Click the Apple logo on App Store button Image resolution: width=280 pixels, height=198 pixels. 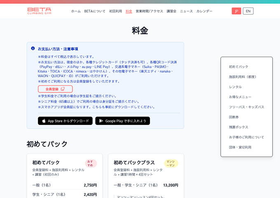coord(44,121)
